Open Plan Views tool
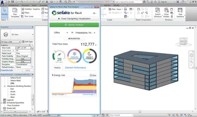The height and width of the screenshot is (117, 197). click(115, 9)
